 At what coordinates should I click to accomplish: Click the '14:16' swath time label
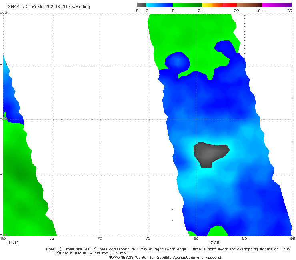coord(14,243)
